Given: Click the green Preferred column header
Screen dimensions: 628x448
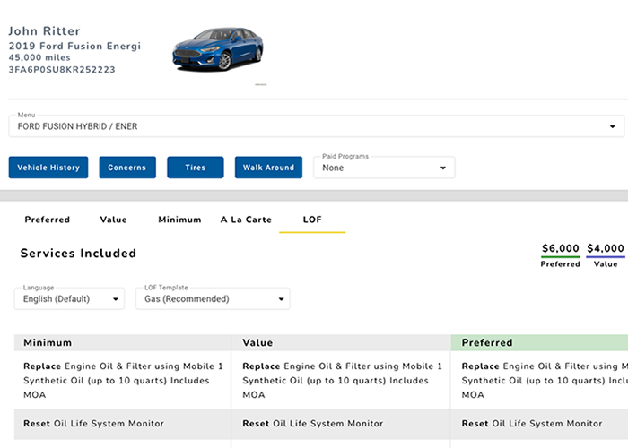Looking at the screenshot, I should coord(539,343).
